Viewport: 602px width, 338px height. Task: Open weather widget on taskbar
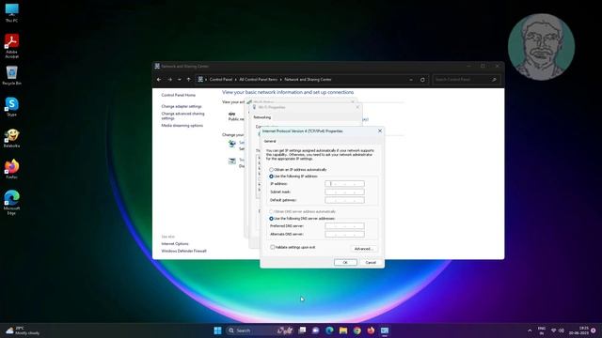pos(23,330)
